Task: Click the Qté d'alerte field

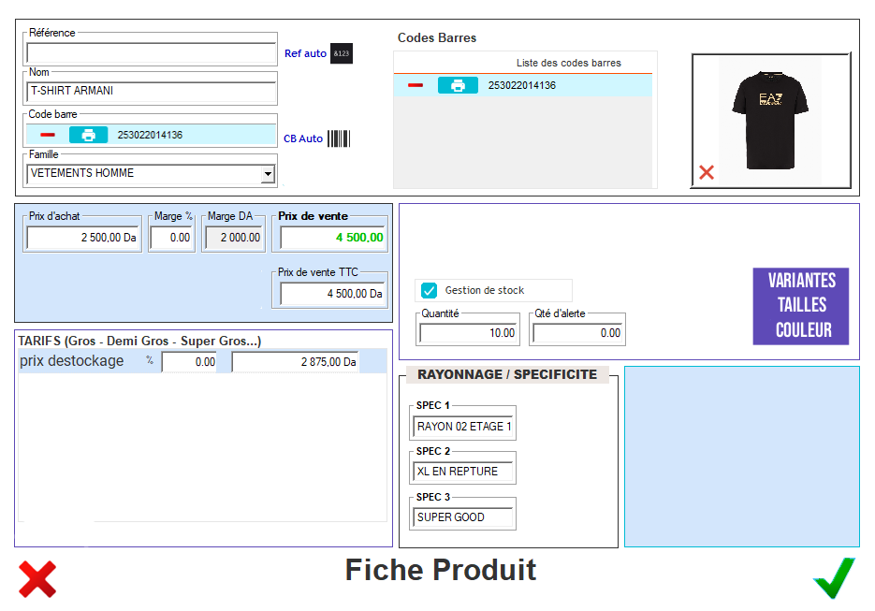Action: [577, 329]
